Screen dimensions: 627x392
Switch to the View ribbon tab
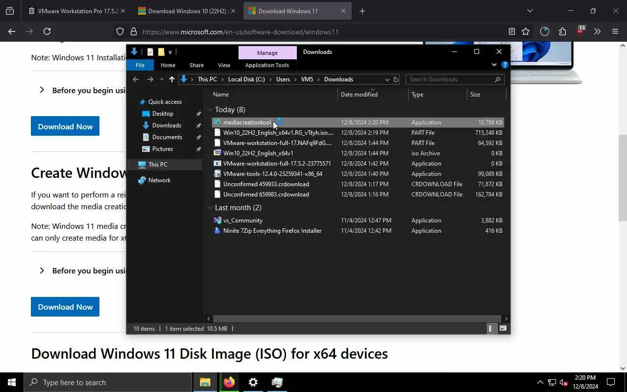tap(224, 65)
